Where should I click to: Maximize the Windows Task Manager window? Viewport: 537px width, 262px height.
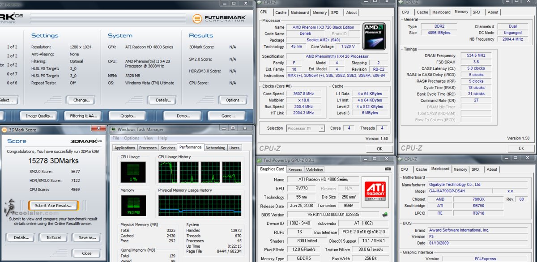tap(233, 128)
